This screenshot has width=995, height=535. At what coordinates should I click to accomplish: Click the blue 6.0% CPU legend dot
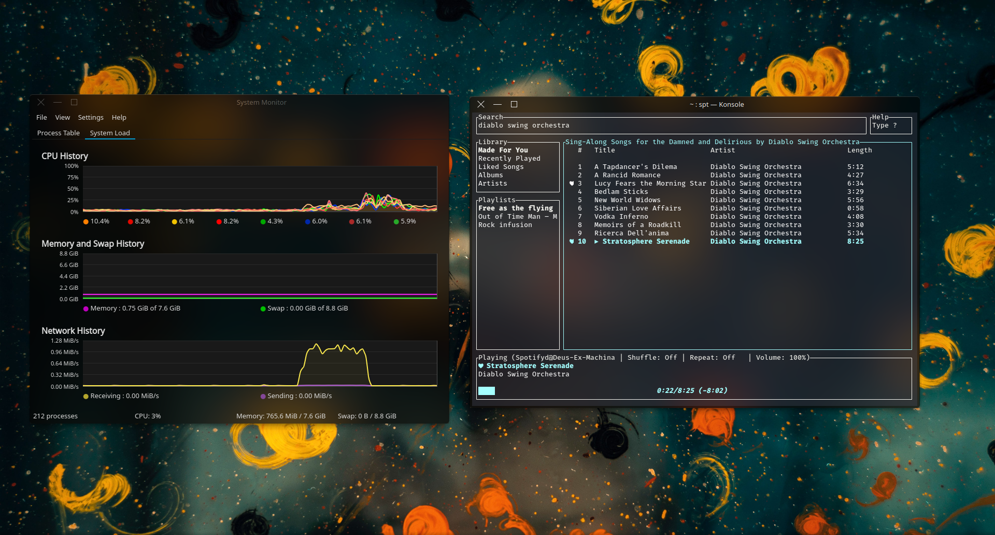[307, 222]
